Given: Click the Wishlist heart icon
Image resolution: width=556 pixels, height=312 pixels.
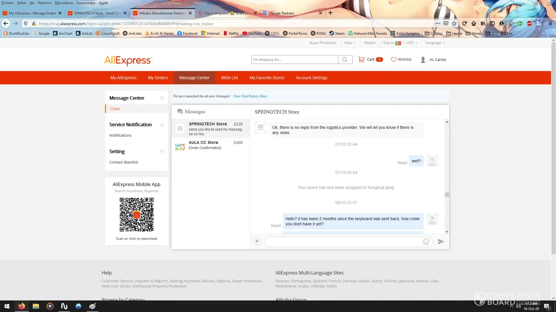Looking at the screenshot, I should tap(393, 60).
